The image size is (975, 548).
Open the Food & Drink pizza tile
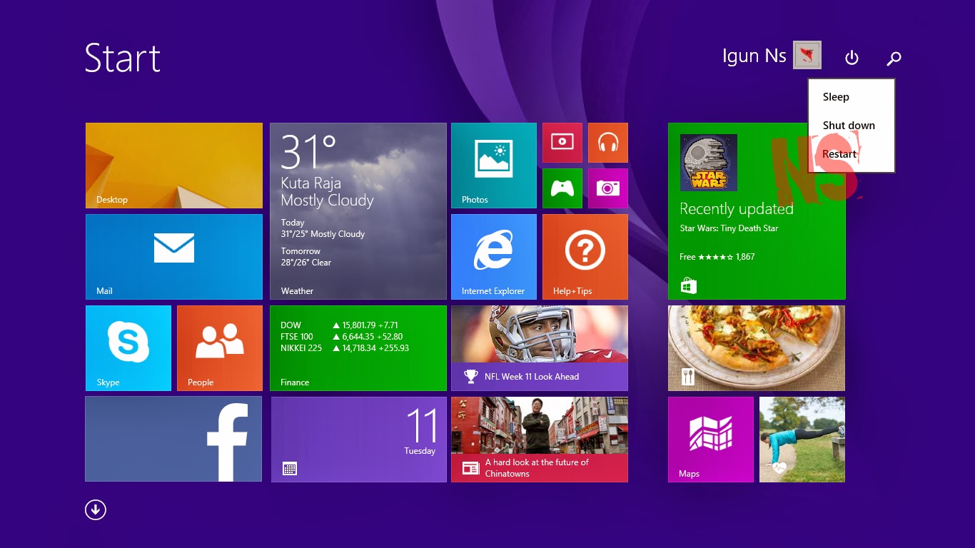757,348
